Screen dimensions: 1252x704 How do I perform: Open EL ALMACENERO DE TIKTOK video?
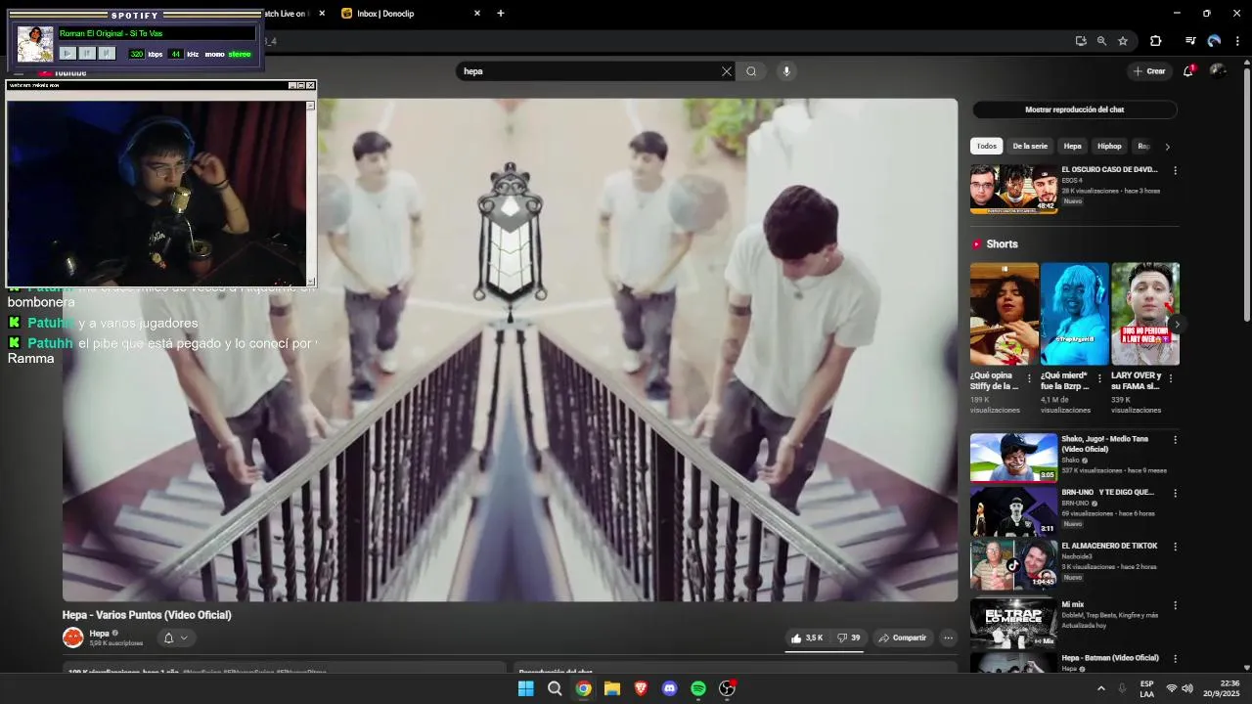(x=1013, y=565)
